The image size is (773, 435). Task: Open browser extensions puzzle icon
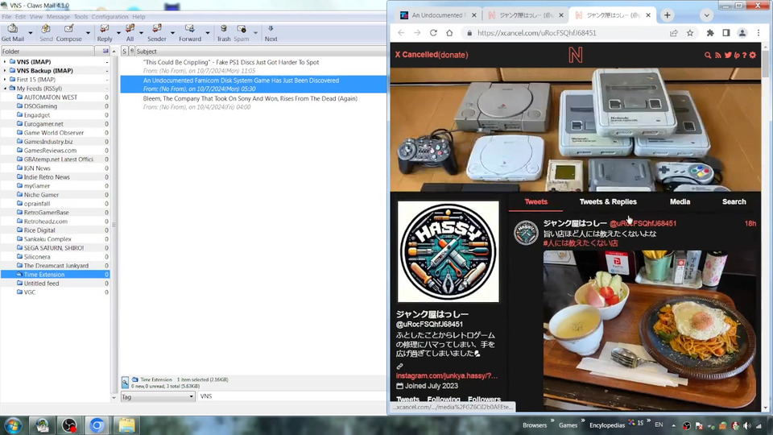[710, 33]
